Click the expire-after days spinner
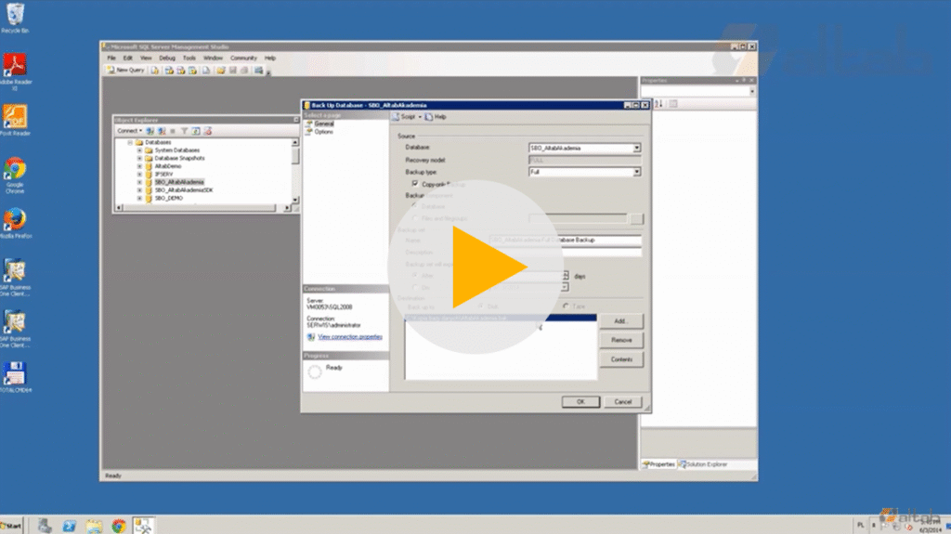 pos(566,276)
